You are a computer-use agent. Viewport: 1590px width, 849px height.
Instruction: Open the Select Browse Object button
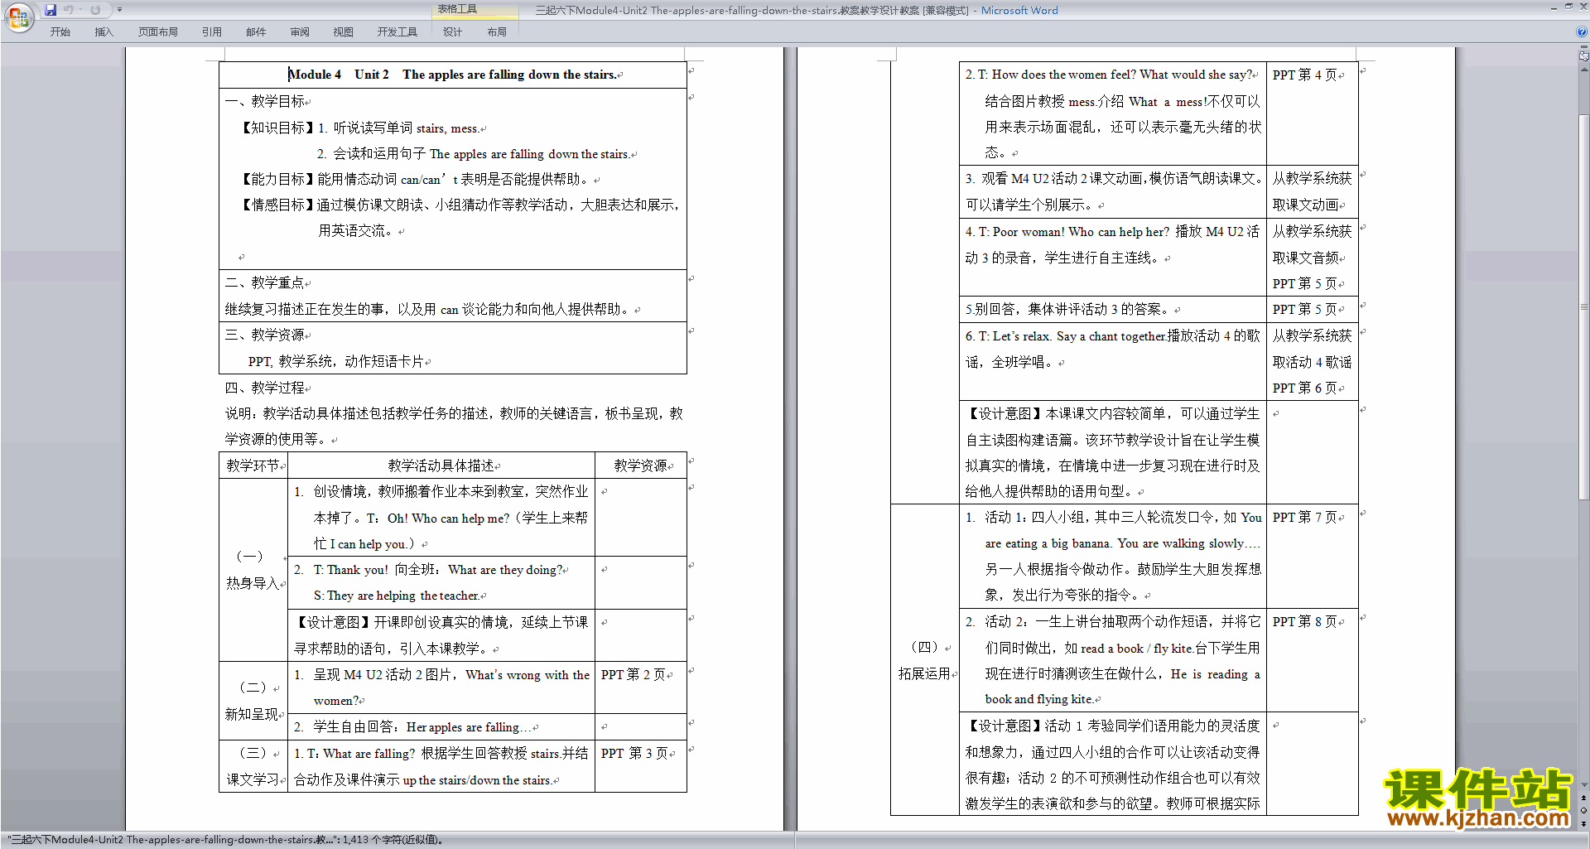coord(1583,810)
